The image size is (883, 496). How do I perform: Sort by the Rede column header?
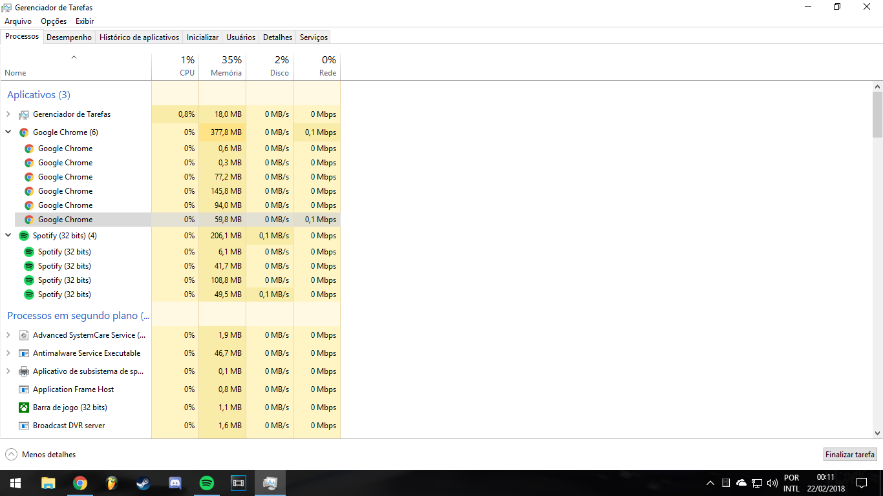tap(317, 67)
